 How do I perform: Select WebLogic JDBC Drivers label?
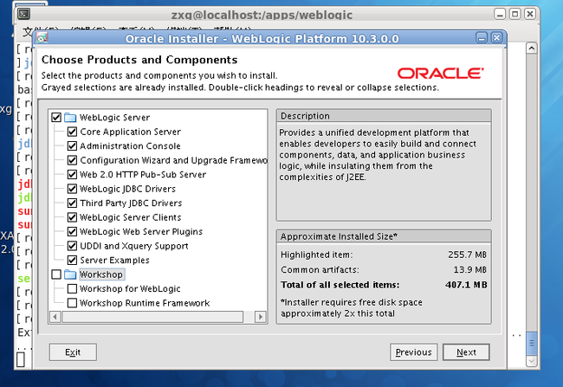click(128, 189)
